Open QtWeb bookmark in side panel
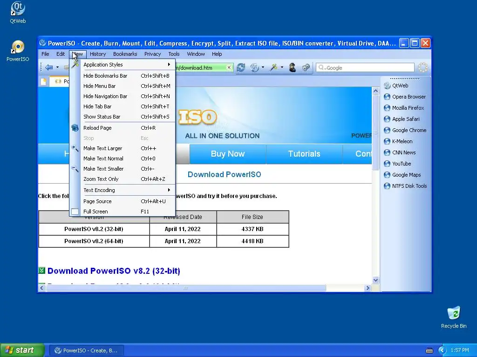 click(x=396, y=86)
